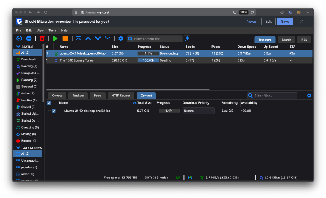Hit the green resume torrents icon

[x=55, y=38]
